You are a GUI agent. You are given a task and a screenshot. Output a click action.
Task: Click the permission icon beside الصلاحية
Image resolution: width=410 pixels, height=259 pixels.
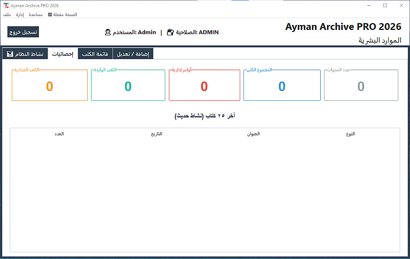pos(170,32)
